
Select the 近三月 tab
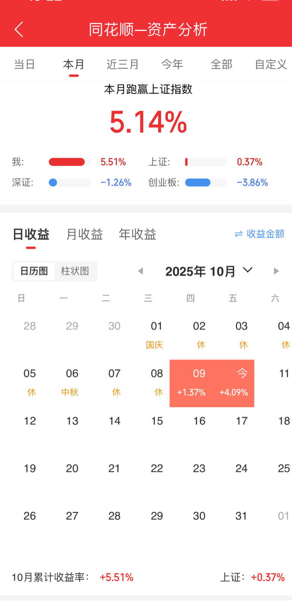(x=122, y=64)
